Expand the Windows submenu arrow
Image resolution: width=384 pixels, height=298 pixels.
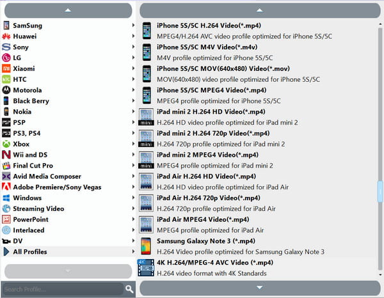point(133,198)
